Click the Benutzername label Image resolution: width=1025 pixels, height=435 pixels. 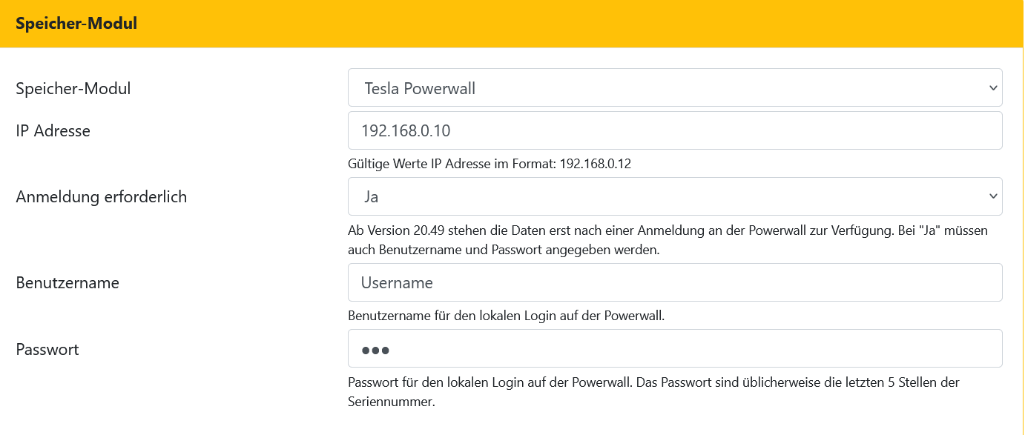(67, 282)
